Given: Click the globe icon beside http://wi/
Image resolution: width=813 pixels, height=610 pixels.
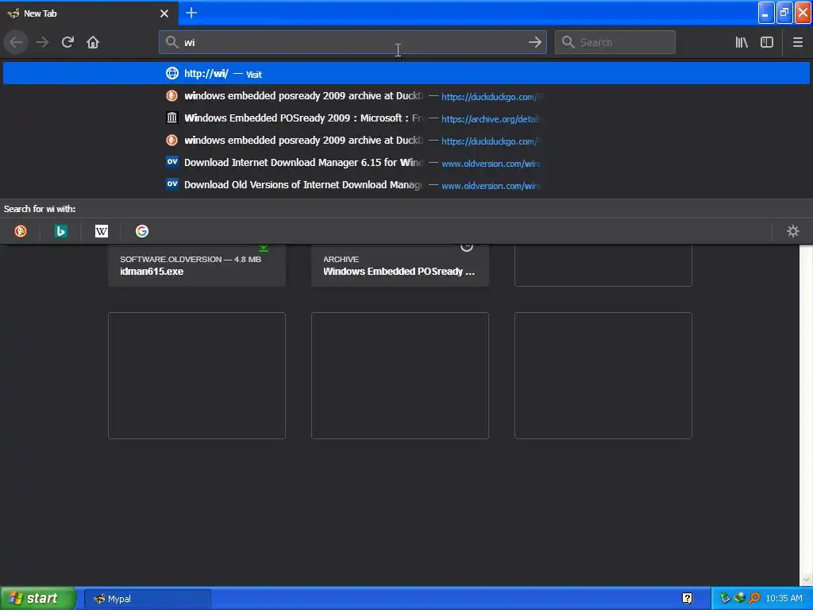Looking at the screenshot, I should pyautogui.click(x=171, y=73).
